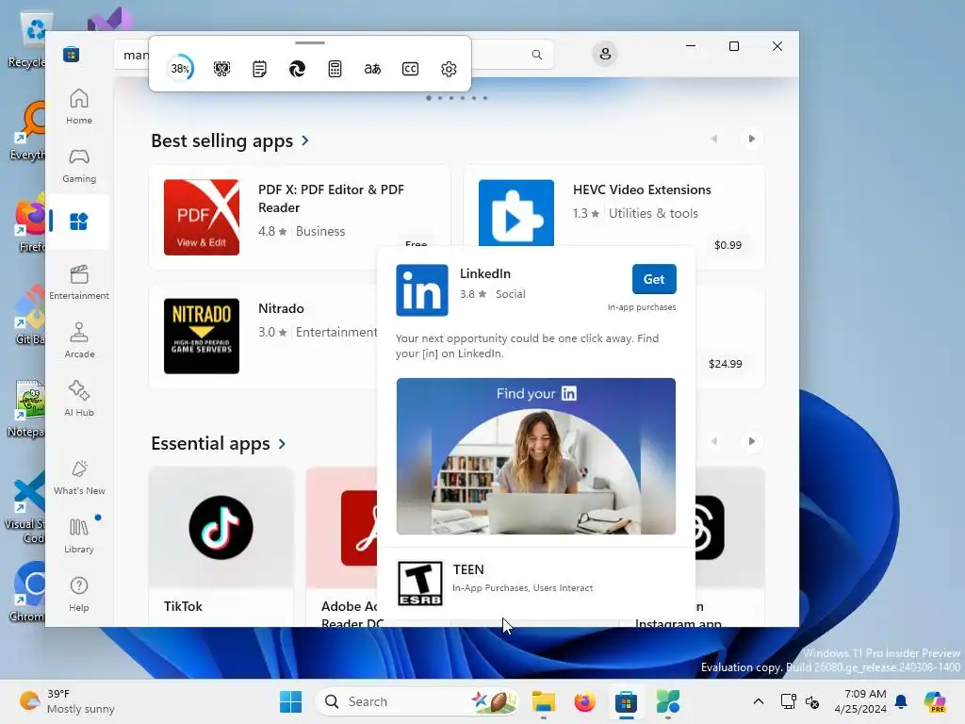Open Gaming section in sidebar
This screenshot has height=724, width=965.
79,166
